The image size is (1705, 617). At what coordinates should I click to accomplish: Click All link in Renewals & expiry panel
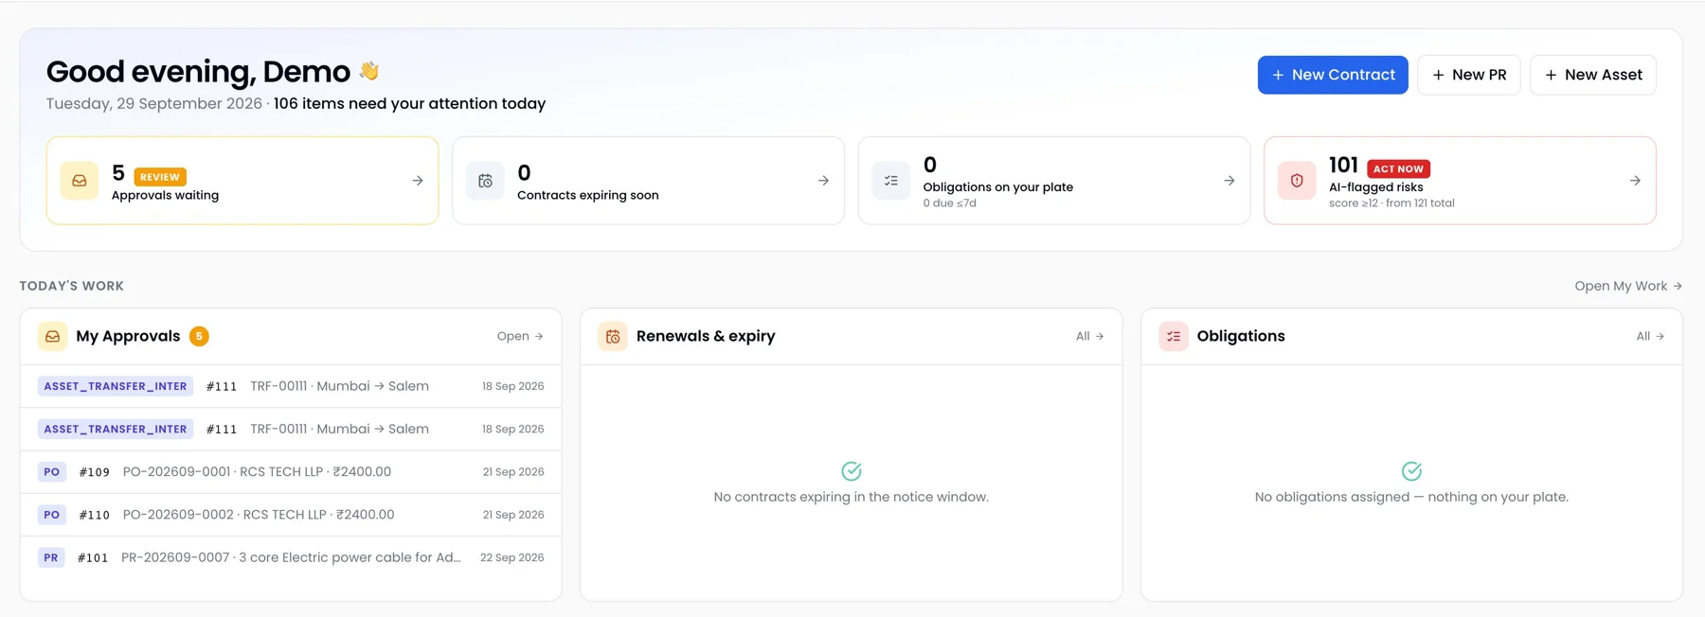(x=1090, y=336)
